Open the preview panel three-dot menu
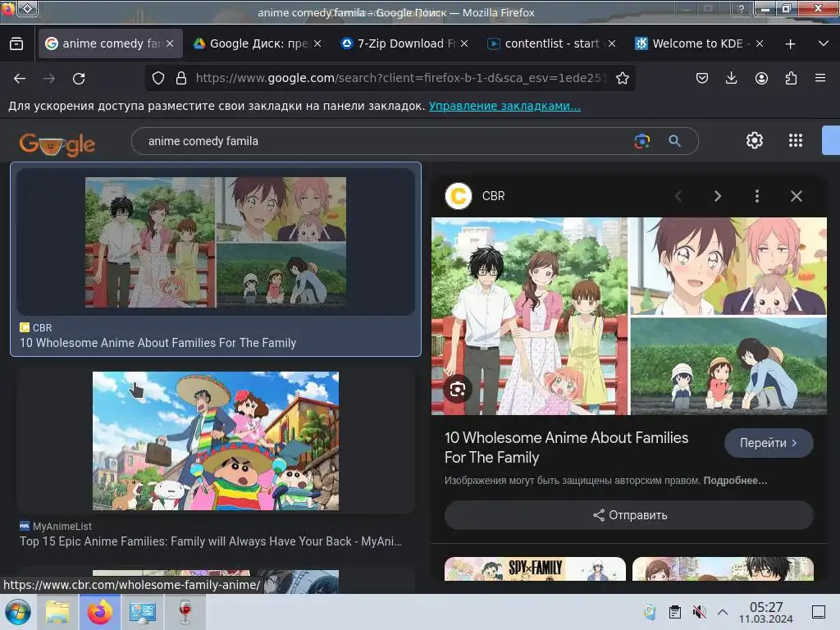The height and width of the screenshot is (630, 840). [x=757, y=196]
